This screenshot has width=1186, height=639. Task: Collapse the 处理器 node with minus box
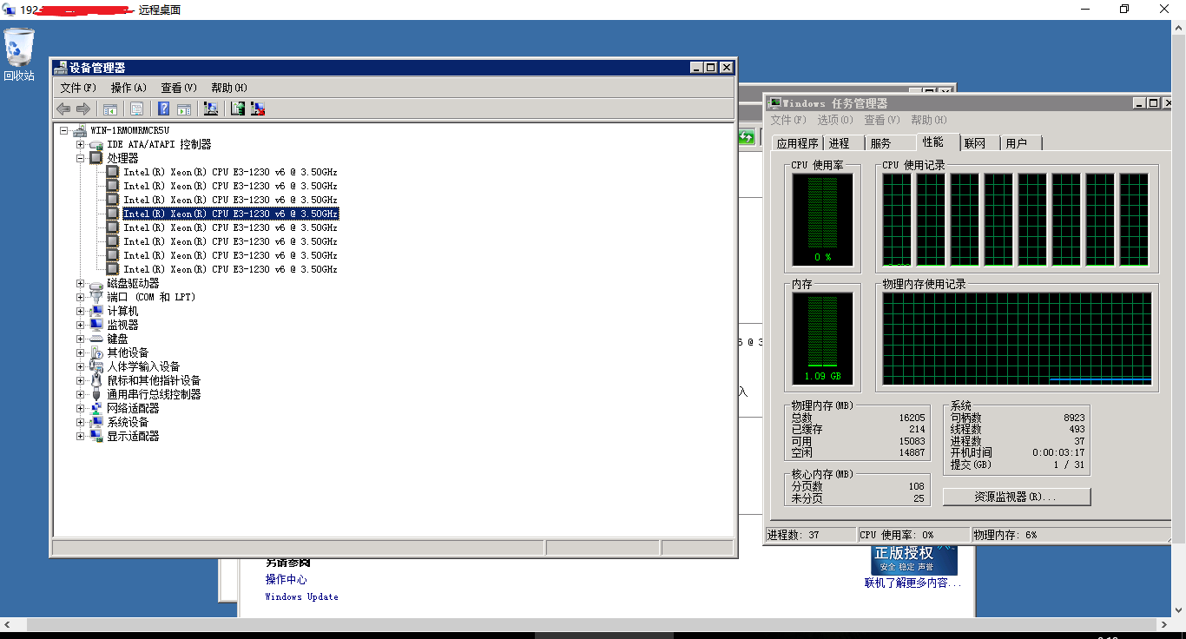(x=80, y=158)
